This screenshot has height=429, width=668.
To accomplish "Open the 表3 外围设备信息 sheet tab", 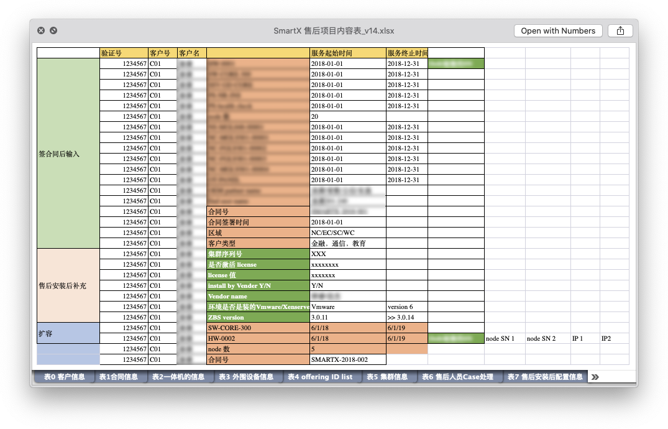I will point(246,377).
